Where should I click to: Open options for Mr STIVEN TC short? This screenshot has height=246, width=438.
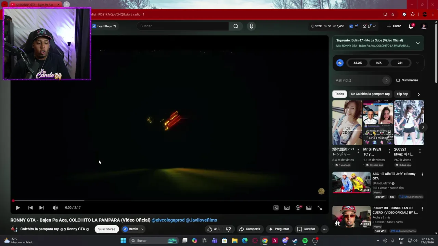389,151
